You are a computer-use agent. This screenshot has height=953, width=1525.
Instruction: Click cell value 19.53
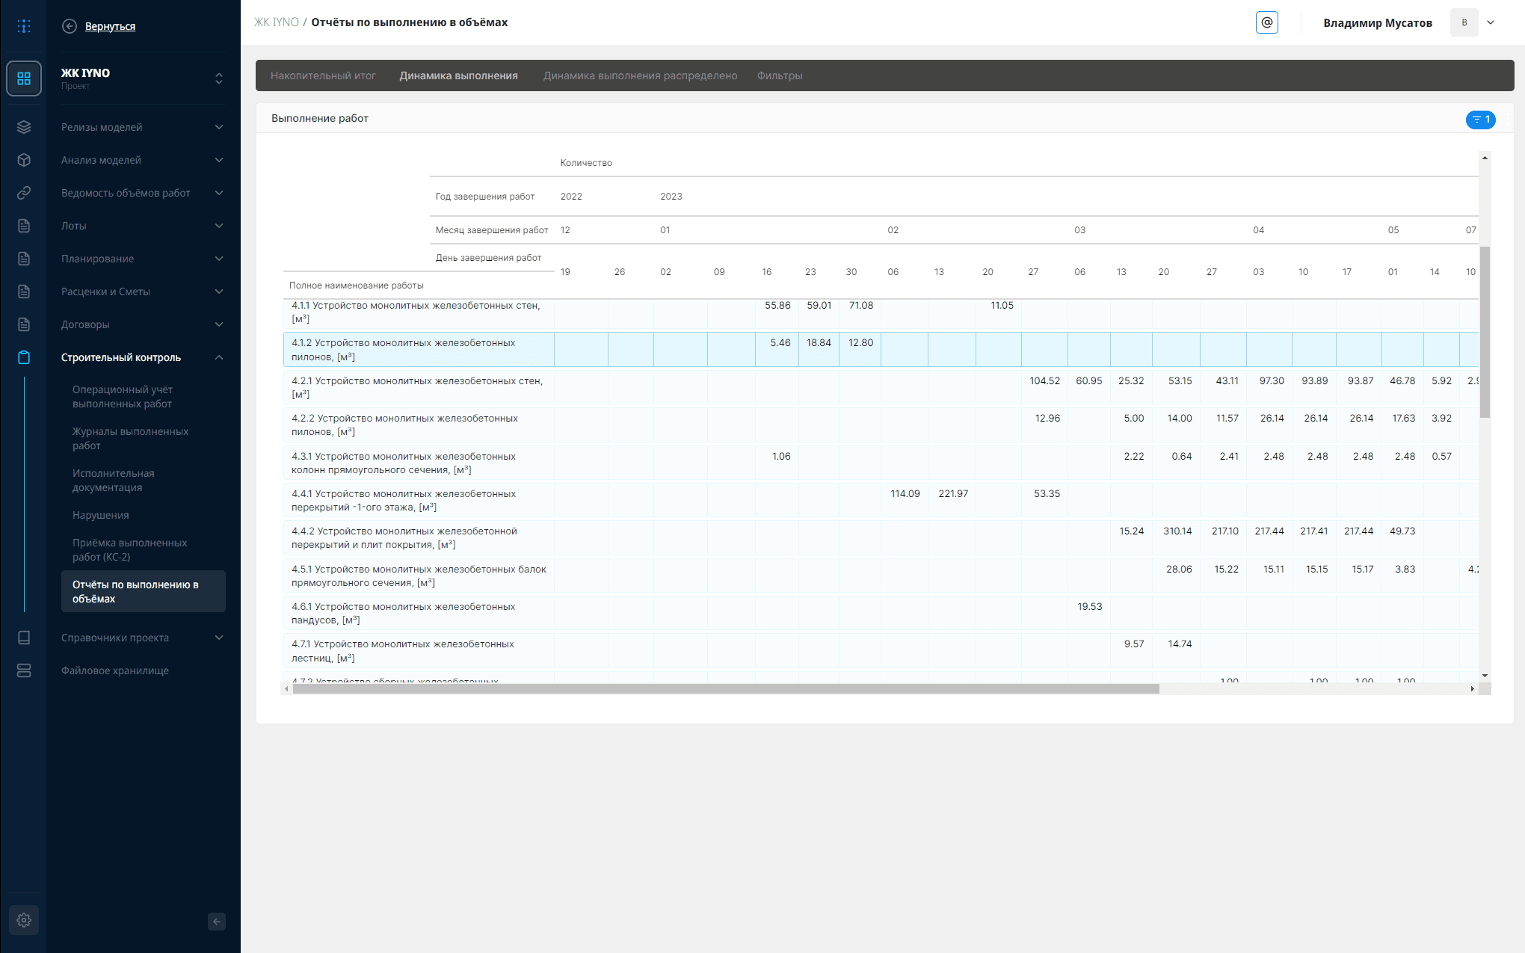coord(1089,607)
